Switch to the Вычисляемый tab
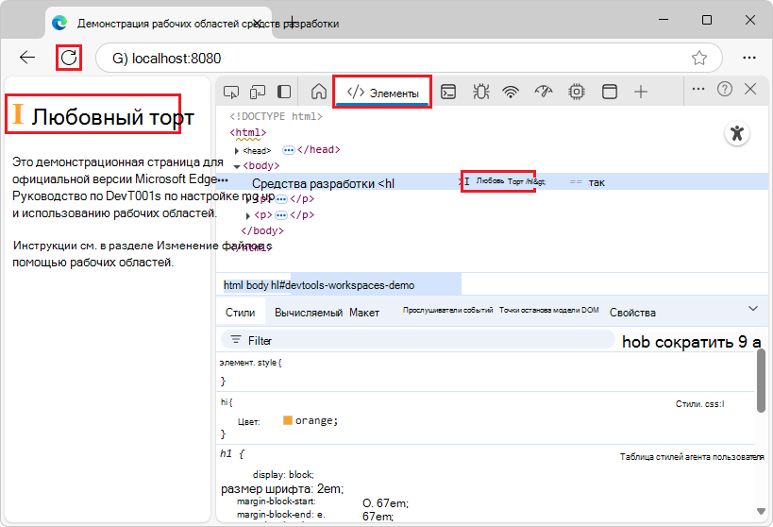The height and width of the screenshot is (527, 773). tap(309, 313)
